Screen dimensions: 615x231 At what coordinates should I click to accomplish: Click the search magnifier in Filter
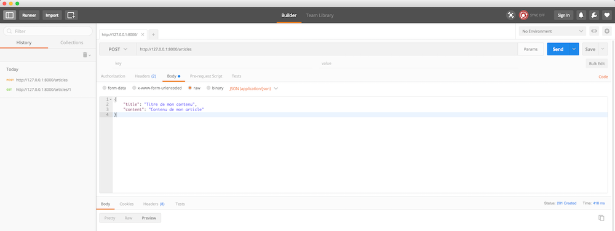[x=9, y=31]
